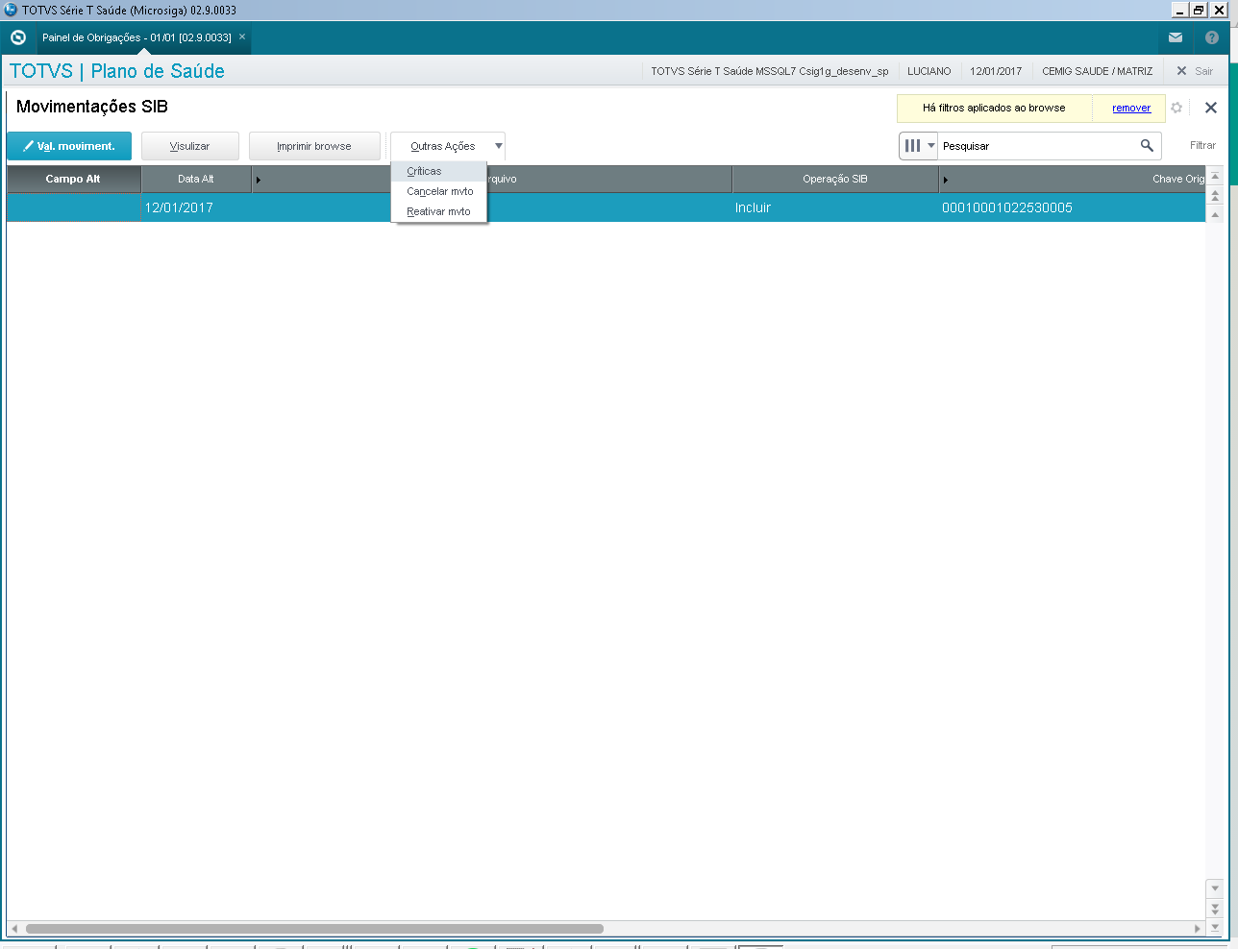
Task: Sort by Campo Alt column header
Action: (73, 179)
